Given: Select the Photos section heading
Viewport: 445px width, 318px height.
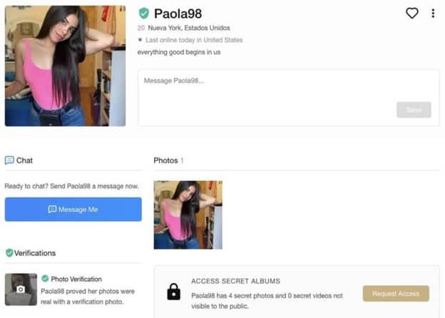Looking at the screenshot, I should pyautogui.click(x=165, y=160).
